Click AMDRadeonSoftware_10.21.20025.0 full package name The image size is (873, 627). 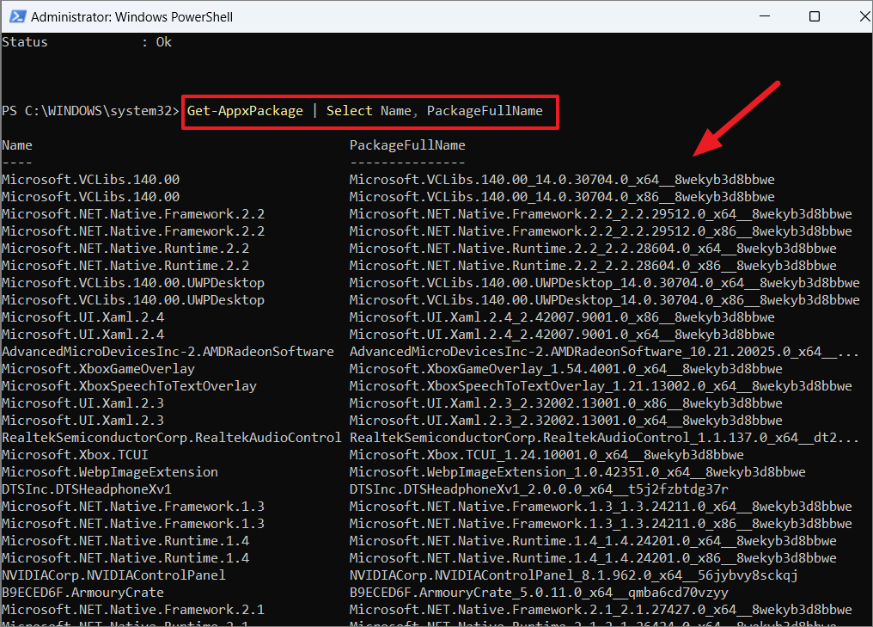[605, 352]
